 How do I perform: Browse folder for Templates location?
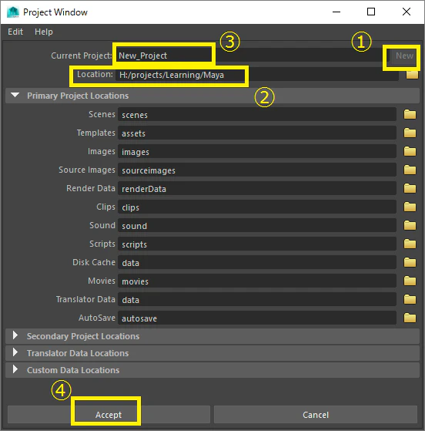pyautogui.click(x=410, y=133)
